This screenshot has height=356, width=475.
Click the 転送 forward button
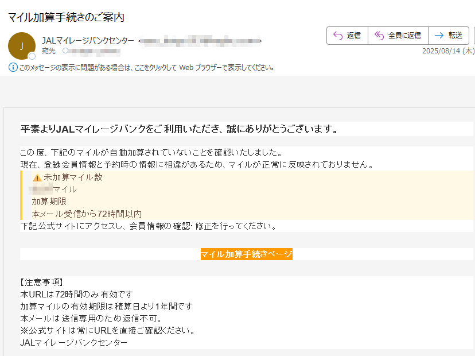[x=449, y=36]
